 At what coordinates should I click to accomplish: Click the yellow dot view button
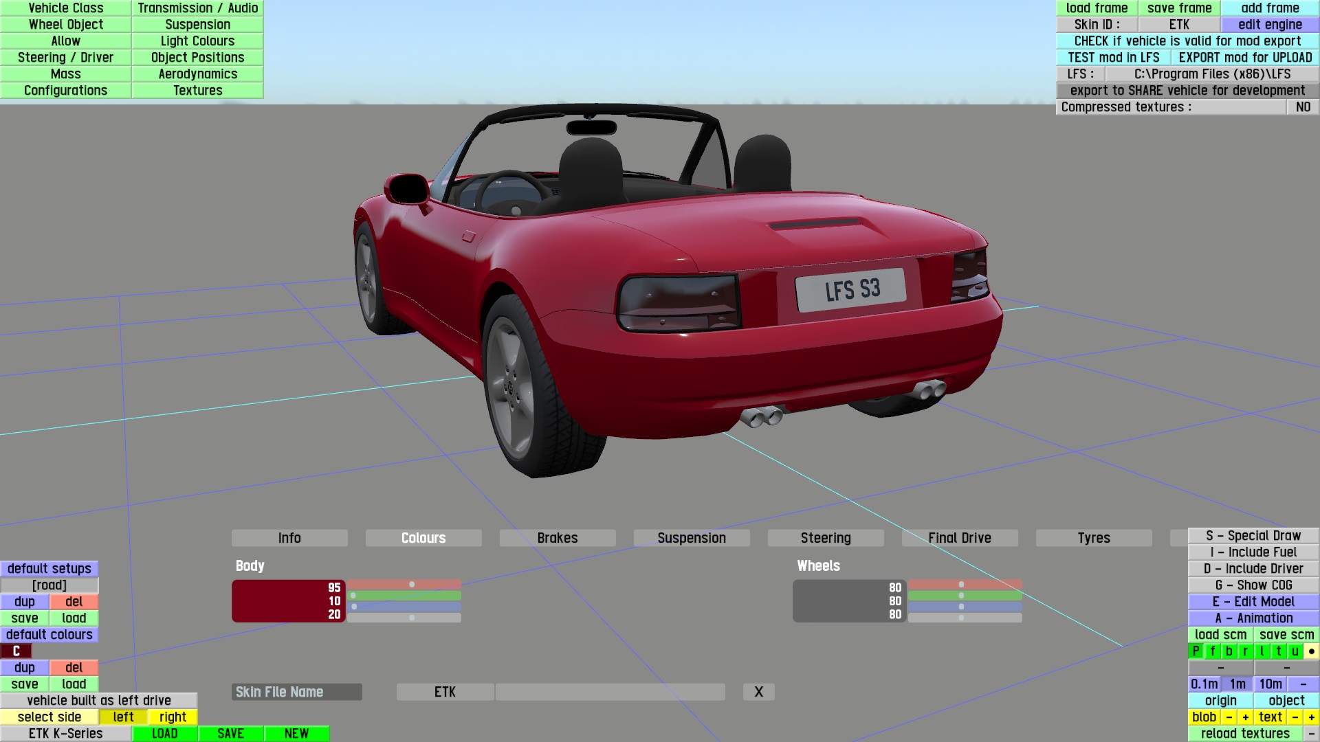click(1311, 651)
